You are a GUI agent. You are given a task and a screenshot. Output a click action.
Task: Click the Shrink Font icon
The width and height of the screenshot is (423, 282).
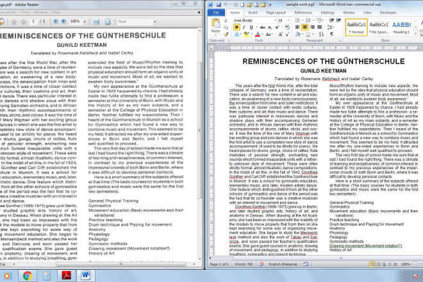pyautogui.click(x=287, y=34)
